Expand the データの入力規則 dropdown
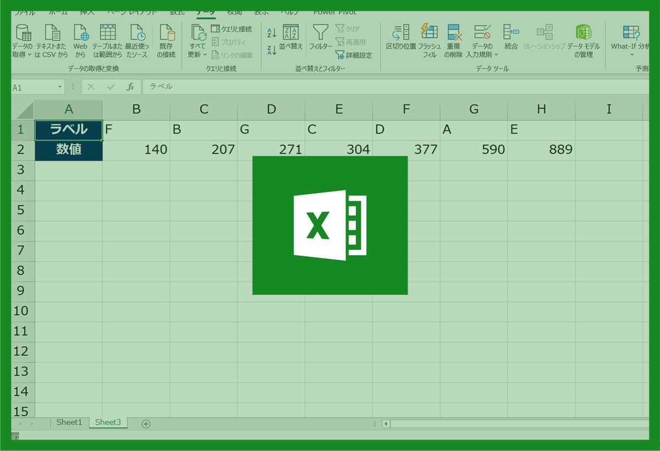This screenshot has height=451, width=660. coord(496,54)
